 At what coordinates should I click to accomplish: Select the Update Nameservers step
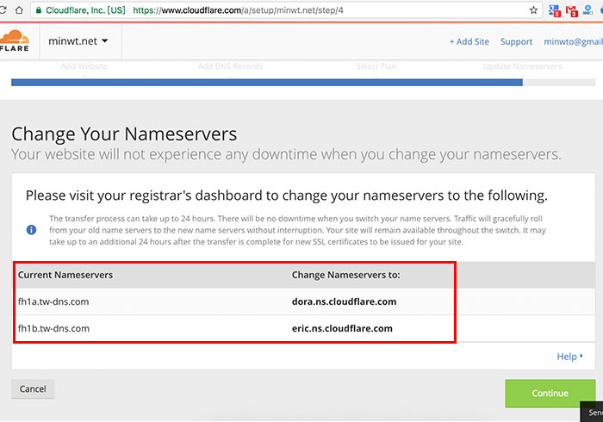(522, 66)
